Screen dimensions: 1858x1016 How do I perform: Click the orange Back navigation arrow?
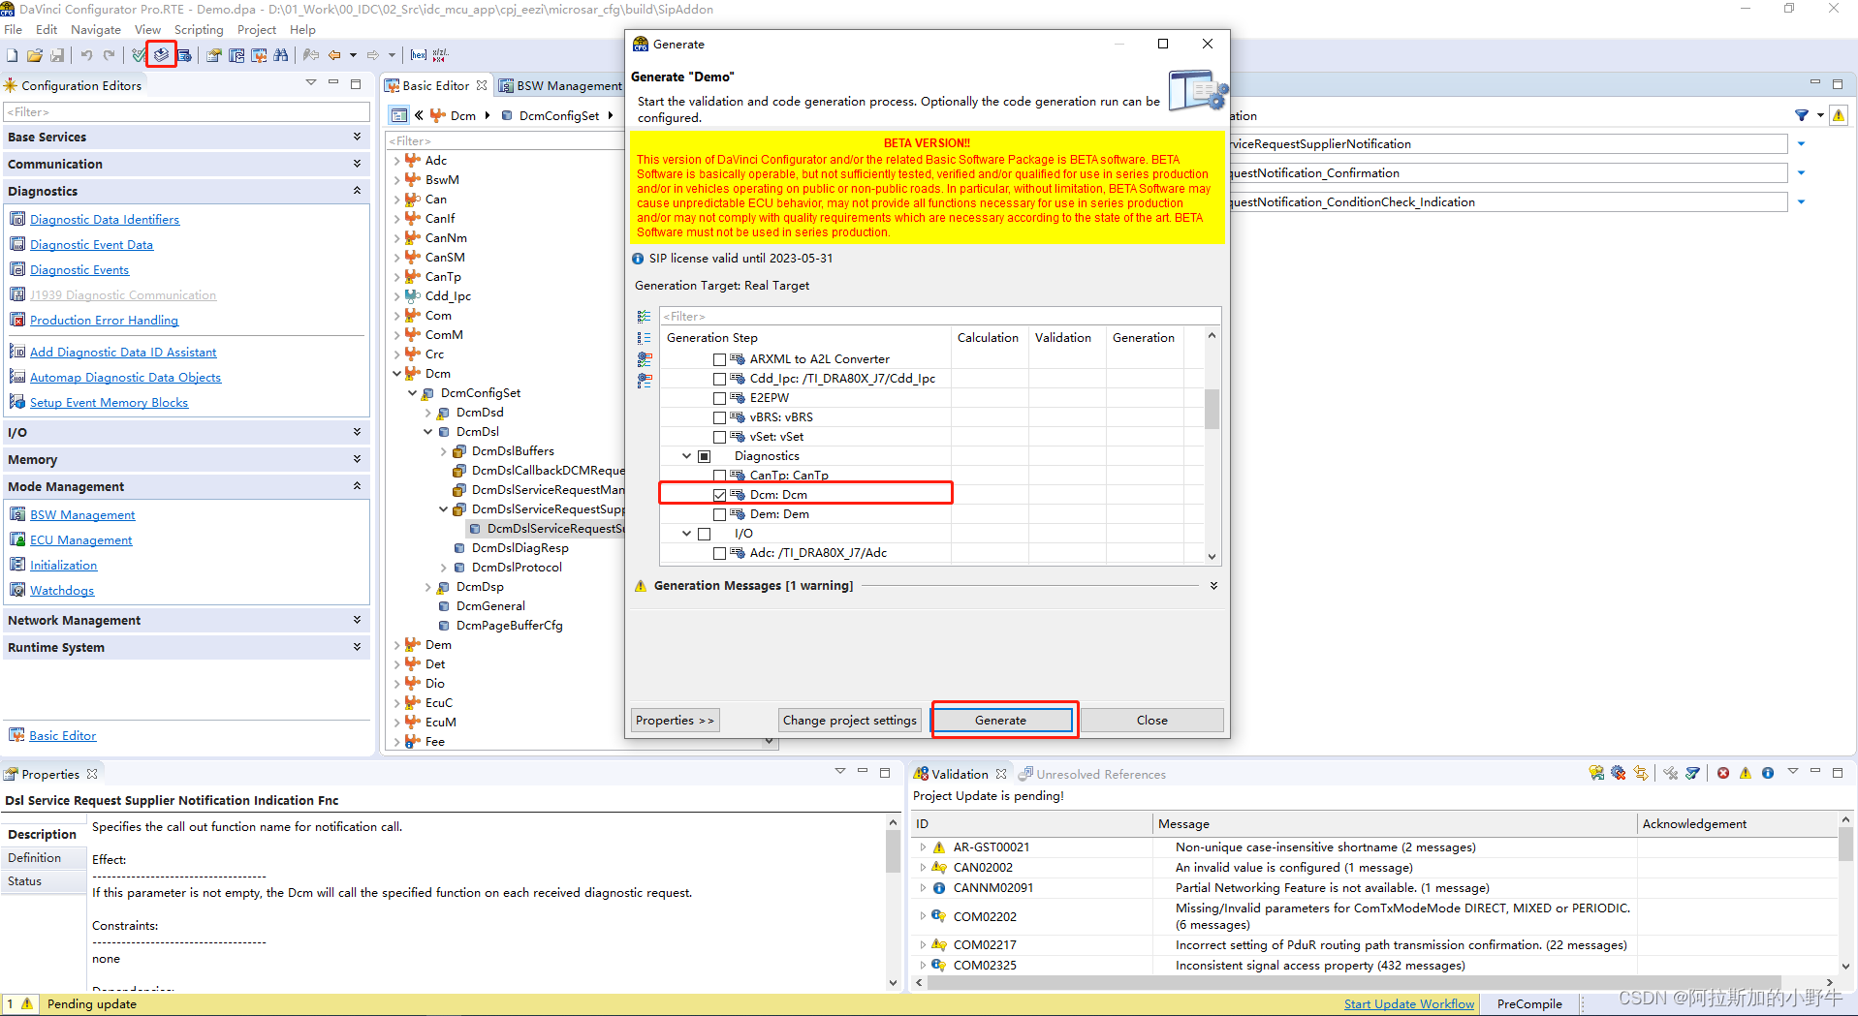pos(335,55)
